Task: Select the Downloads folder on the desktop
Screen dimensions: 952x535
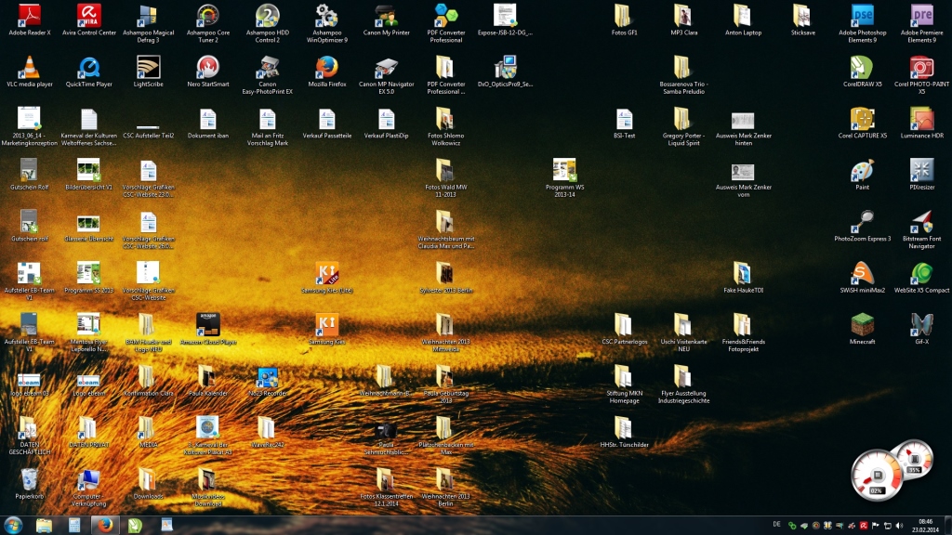Action: (148, 479)
